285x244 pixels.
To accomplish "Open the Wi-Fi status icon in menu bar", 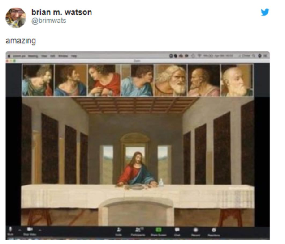I will 199,56.
